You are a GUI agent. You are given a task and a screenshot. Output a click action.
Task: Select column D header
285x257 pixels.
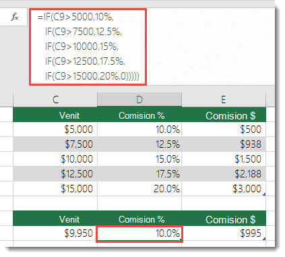139,99
